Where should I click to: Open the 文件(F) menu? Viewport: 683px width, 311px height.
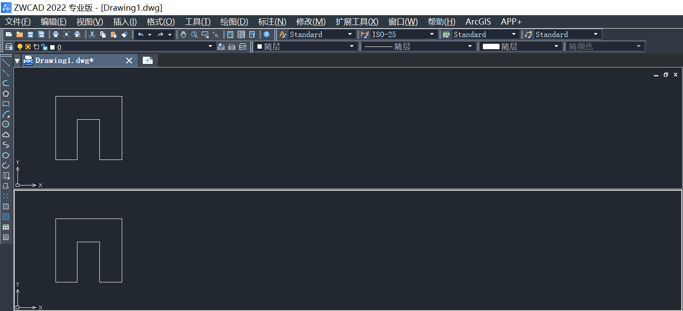coord(18,22)
